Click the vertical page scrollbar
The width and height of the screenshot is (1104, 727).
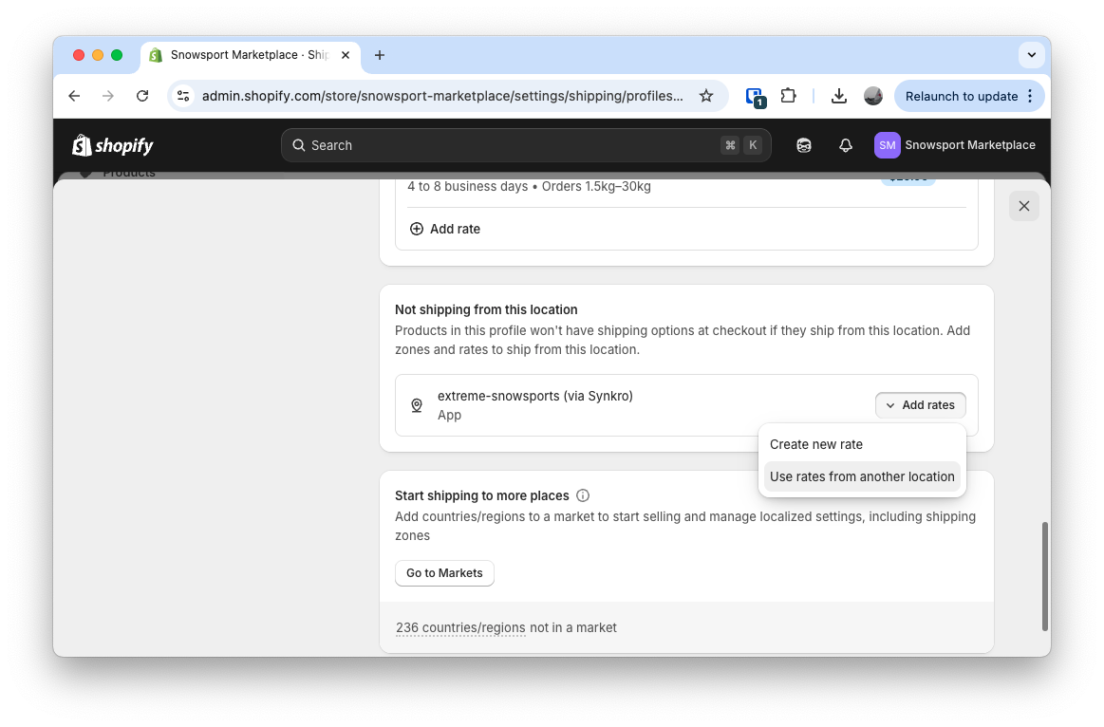click(1044, 575)
